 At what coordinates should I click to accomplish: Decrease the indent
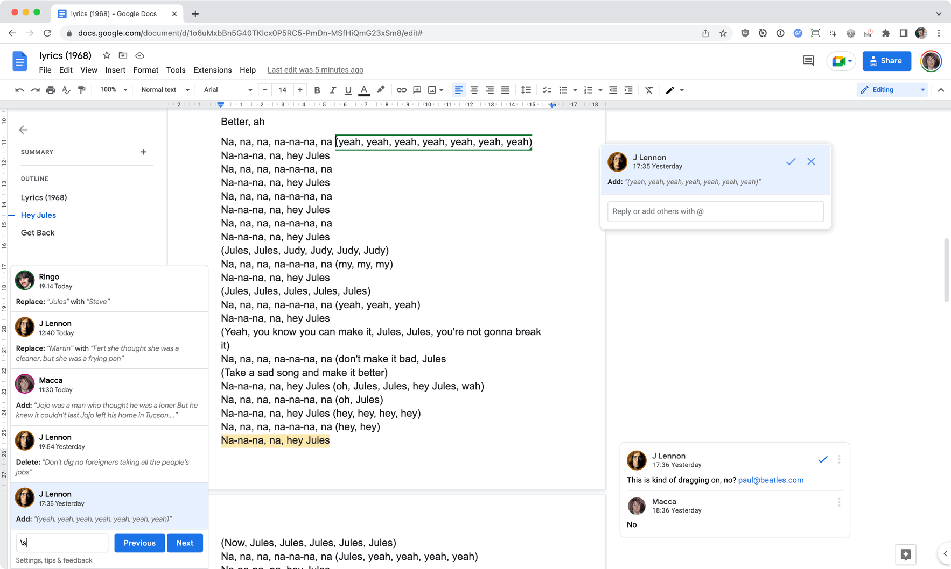[x=613, y=90]
